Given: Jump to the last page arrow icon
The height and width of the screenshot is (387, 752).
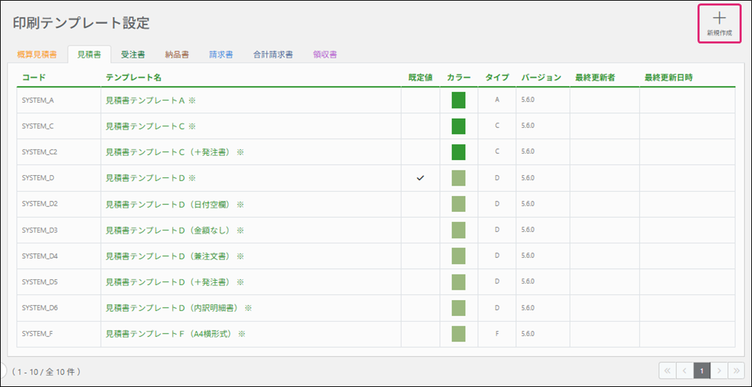Looking at the screenshot, I should tap(736, 371).
